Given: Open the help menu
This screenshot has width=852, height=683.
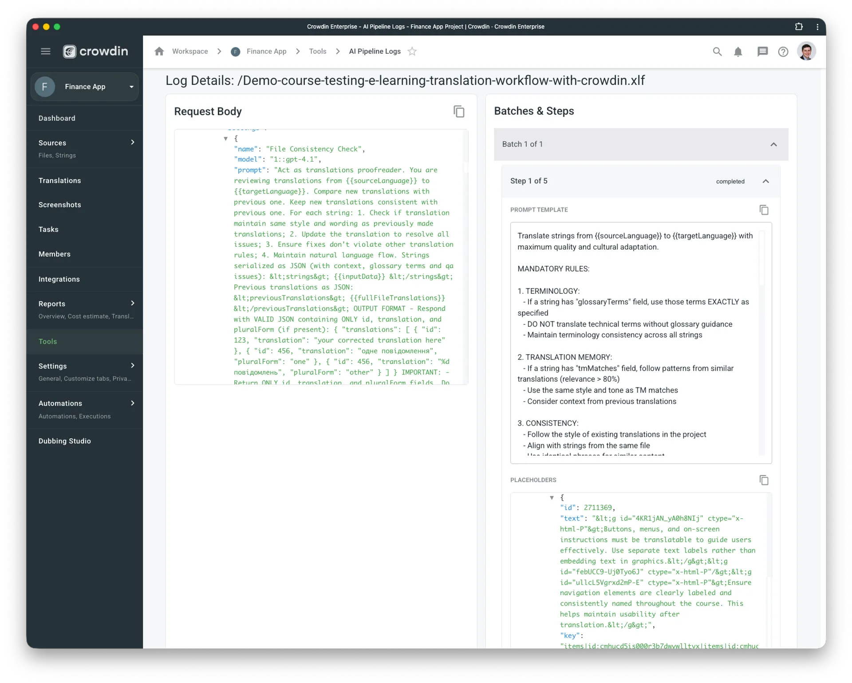Looking at the screenshot, I should [x=783, y=51].
